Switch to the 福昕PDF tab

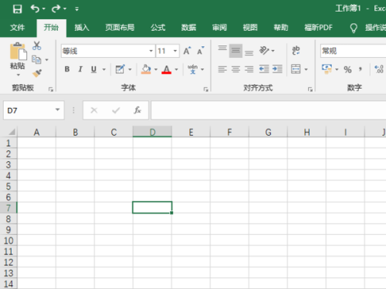point(318,28)
